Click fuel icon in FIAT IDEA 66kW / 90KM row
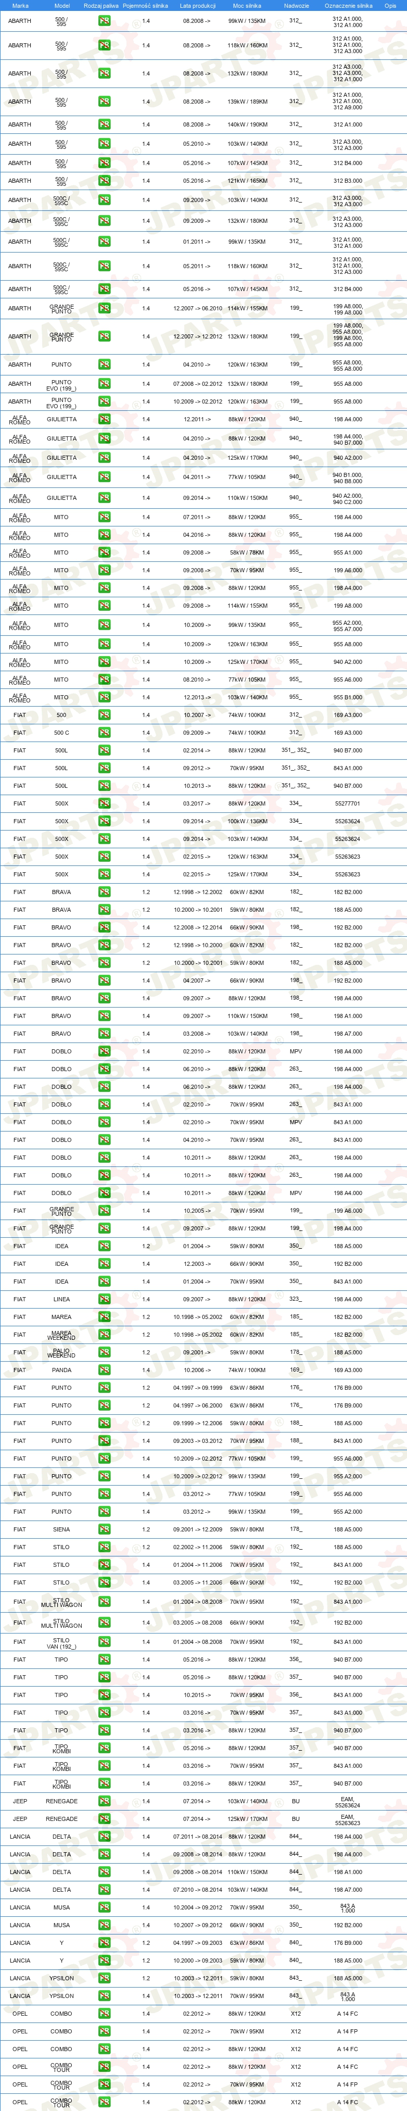This screenshot has height=2111, width=407. pyautogui.click(x=104, y=1264)
